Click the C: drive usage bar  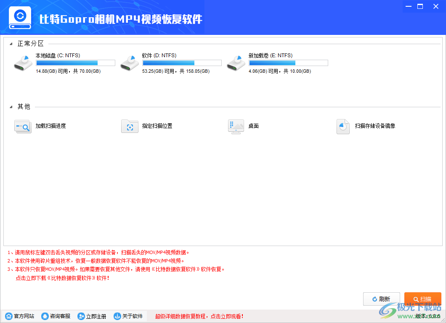coord(75,63)
